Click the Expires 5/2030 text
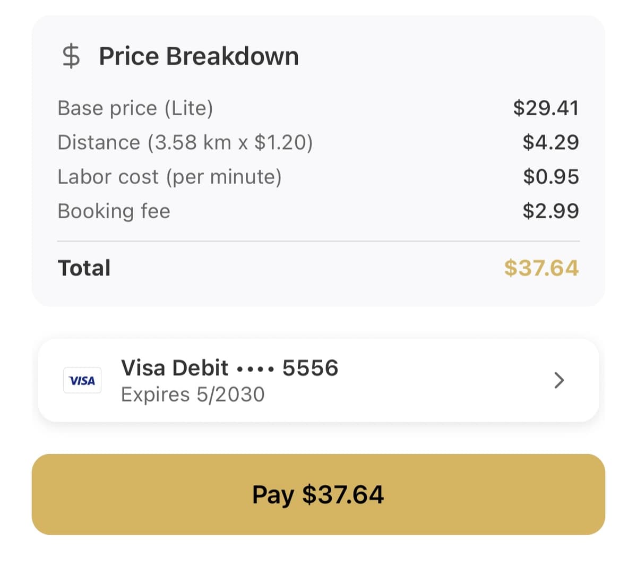 193,394
